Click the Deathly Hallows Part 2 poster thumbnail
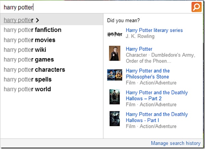205x149 pixels. (115, 97)
